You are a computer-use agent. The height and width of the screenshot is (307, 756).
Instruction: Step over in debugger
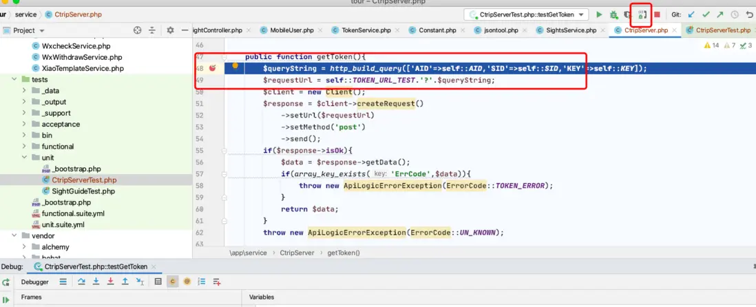click(81, 282)
